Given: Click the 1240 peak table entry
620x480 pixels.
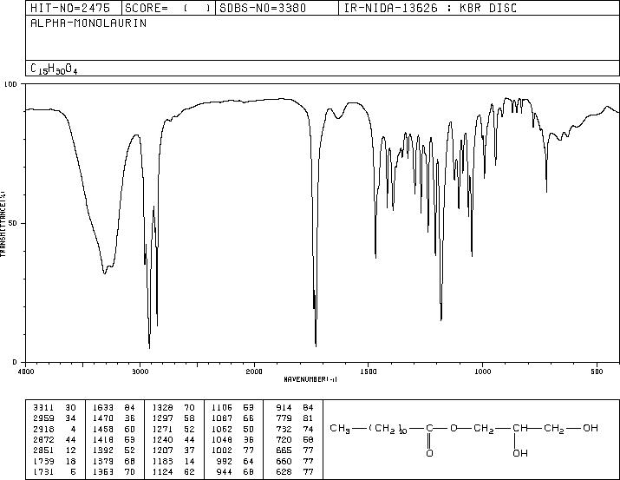Looking at the screenshot, I should click(173, 439).
